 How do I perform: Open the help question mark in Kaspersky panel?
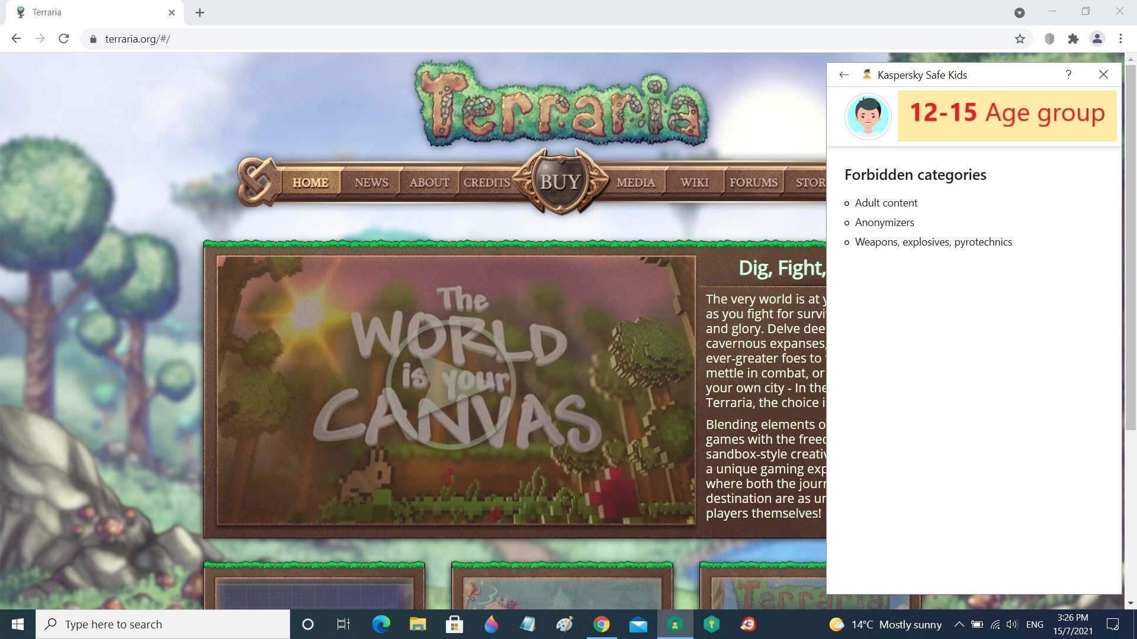click(1068, 75)
